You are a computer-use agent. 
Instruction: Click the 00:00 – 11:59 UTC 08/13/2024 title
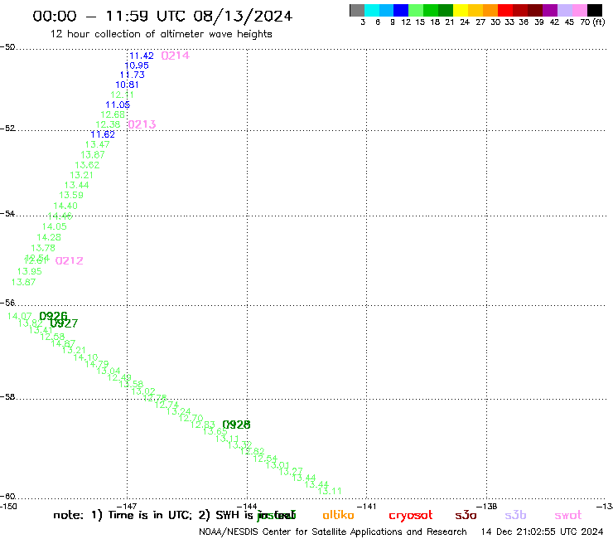(x=162, y=16)
